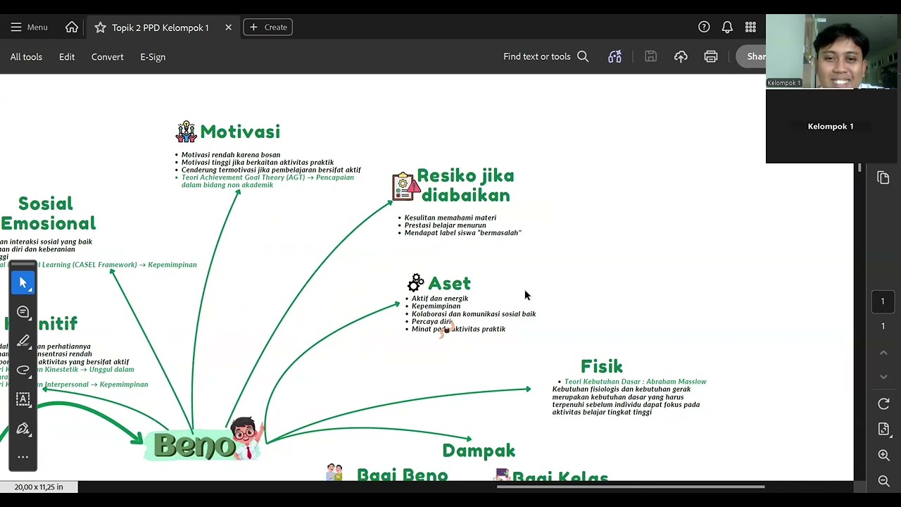Open the apps grid icon
The height and width of the screenshot is (507, 901).
click(750, 27)
